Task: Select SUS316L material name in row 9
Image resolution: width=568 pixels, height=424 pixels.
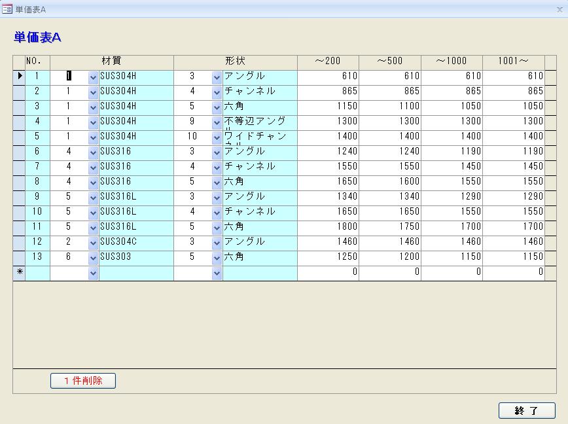Action: tap(135, 197)
